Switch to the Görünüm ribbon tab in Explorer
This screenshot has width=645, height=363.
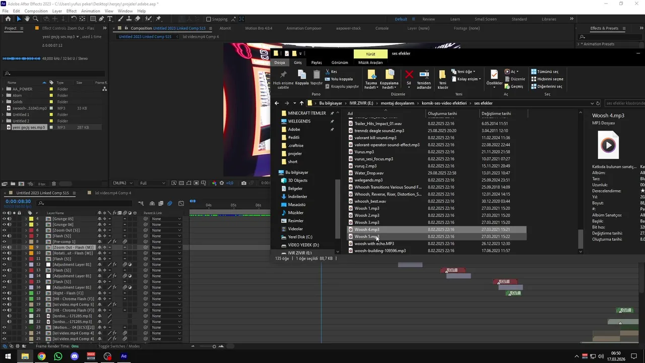(x=340, y=63)
